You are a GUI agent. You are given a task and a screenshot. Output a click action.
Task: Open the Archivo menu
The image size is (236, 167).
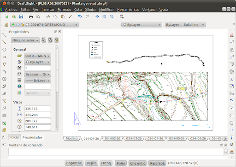(x=11, y=10)
